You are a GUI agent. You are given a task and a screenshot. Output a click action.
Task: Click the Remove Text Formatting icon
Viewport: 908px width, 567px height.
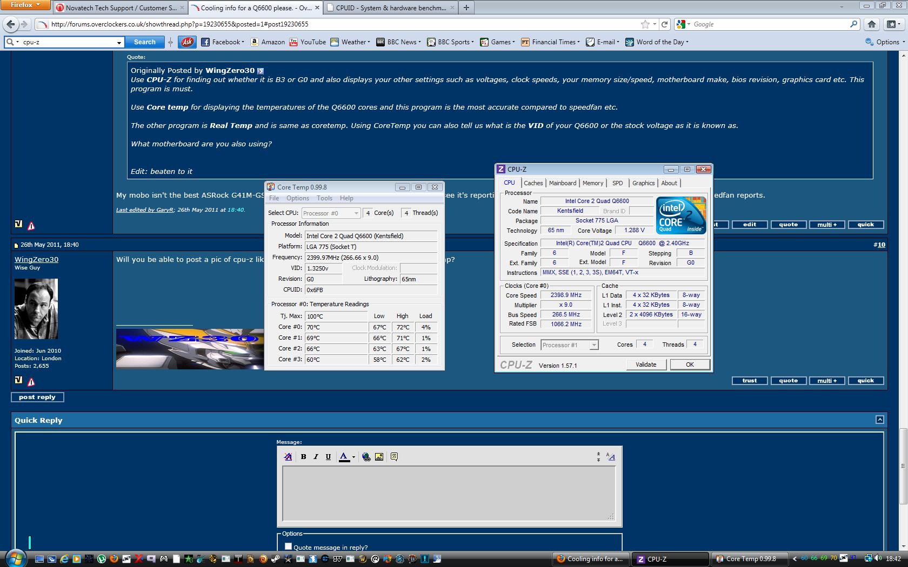pyautogui.click(x=288, y=457)
